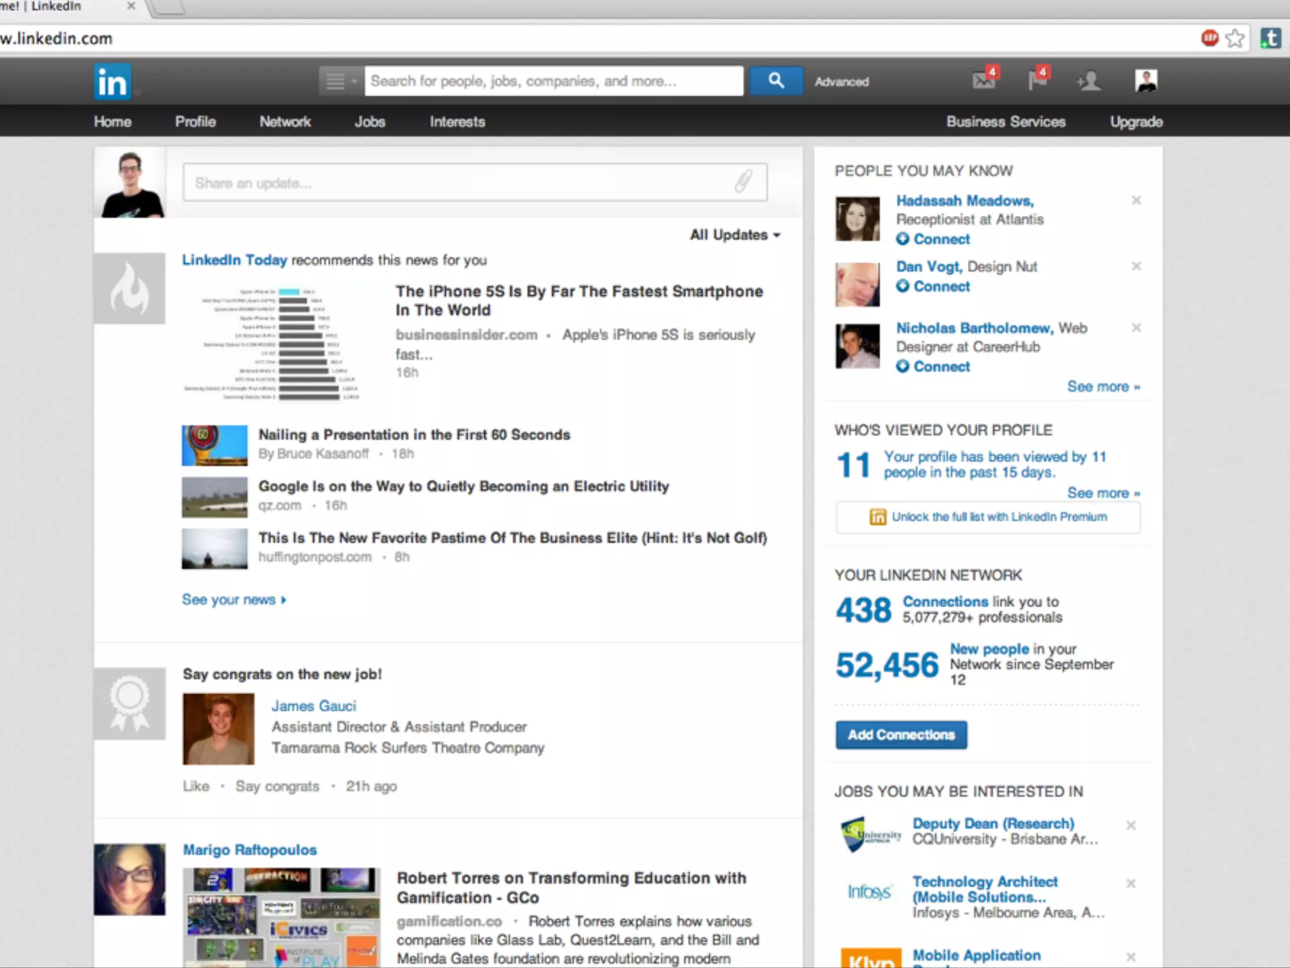Screen dimensions: 1290x968
Task: Open the Interests menu
Action: click(457, 122)
